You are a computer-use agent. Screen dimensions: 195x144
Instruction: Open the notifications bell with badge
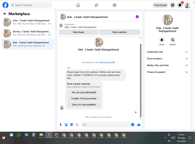[180, 5]
